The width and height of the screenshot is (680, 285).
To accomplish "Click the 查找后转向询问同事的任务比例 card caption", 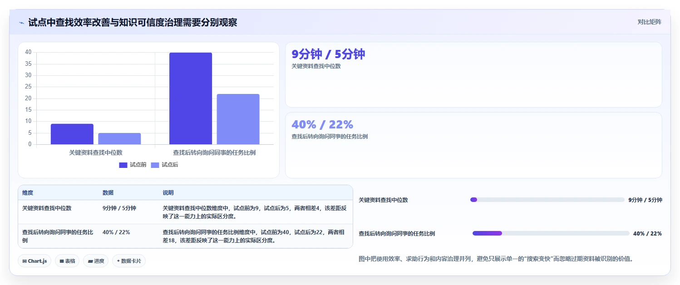I will [x=330, y=137].
